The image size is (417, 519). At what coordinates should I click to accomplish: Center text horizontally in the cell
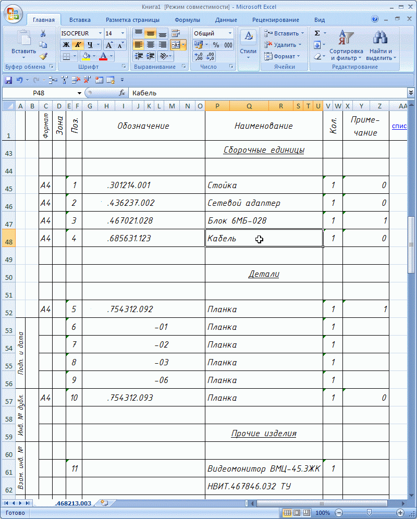150,45
